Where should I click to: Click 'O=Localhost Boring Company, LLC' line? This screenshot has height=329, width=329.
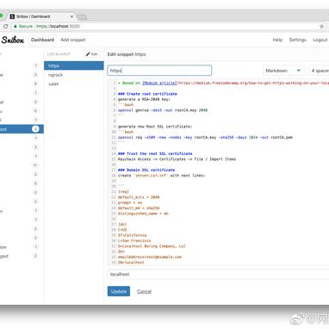pos(152,246)
